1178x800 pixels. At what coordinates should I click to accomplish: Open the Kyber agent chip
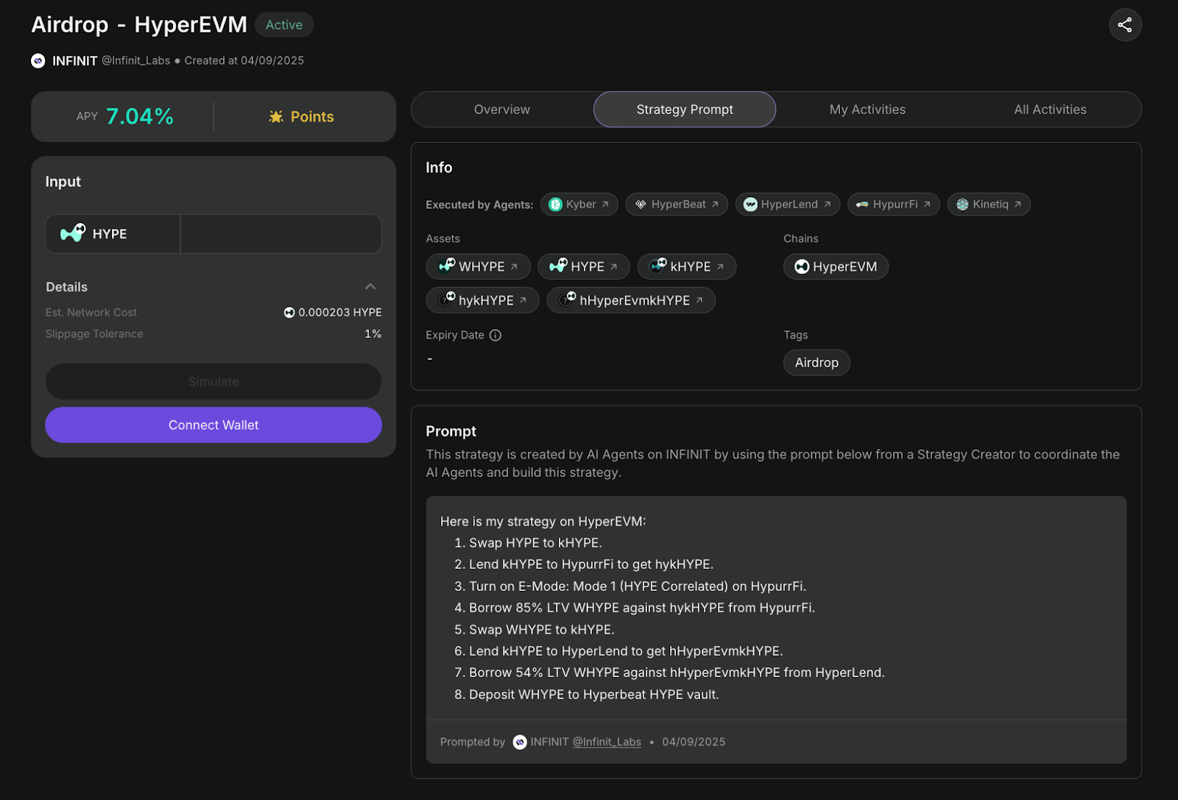point(579,205)
